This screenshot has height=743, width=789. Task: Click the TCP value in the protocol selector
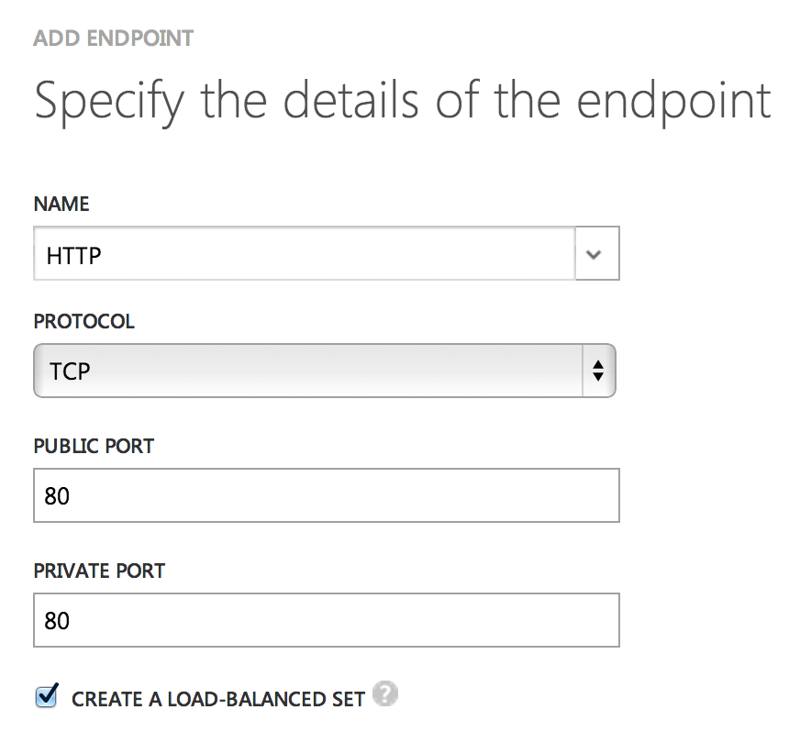pyautogui.click(x=70, y=371)
